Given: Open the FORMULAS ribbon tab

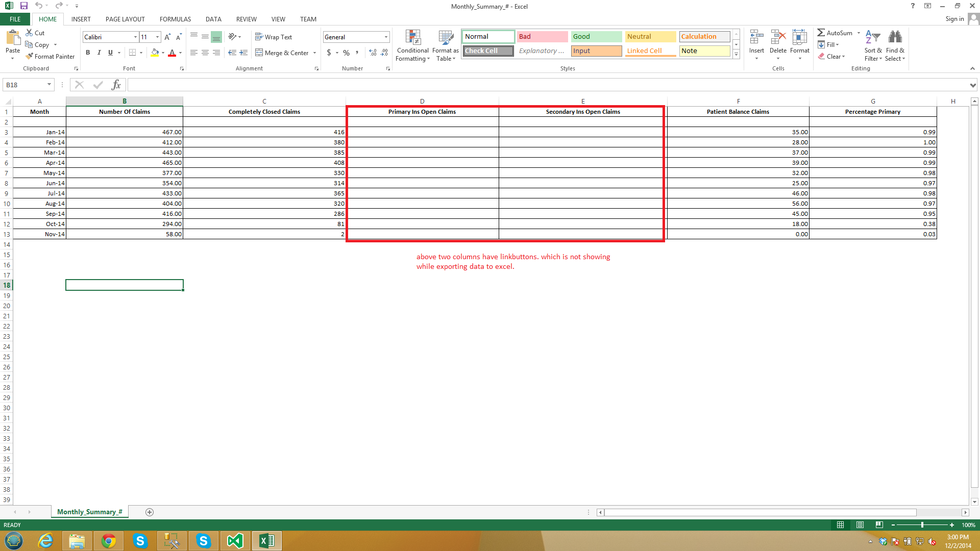Looking at the screenshot, I should [175, 19].
